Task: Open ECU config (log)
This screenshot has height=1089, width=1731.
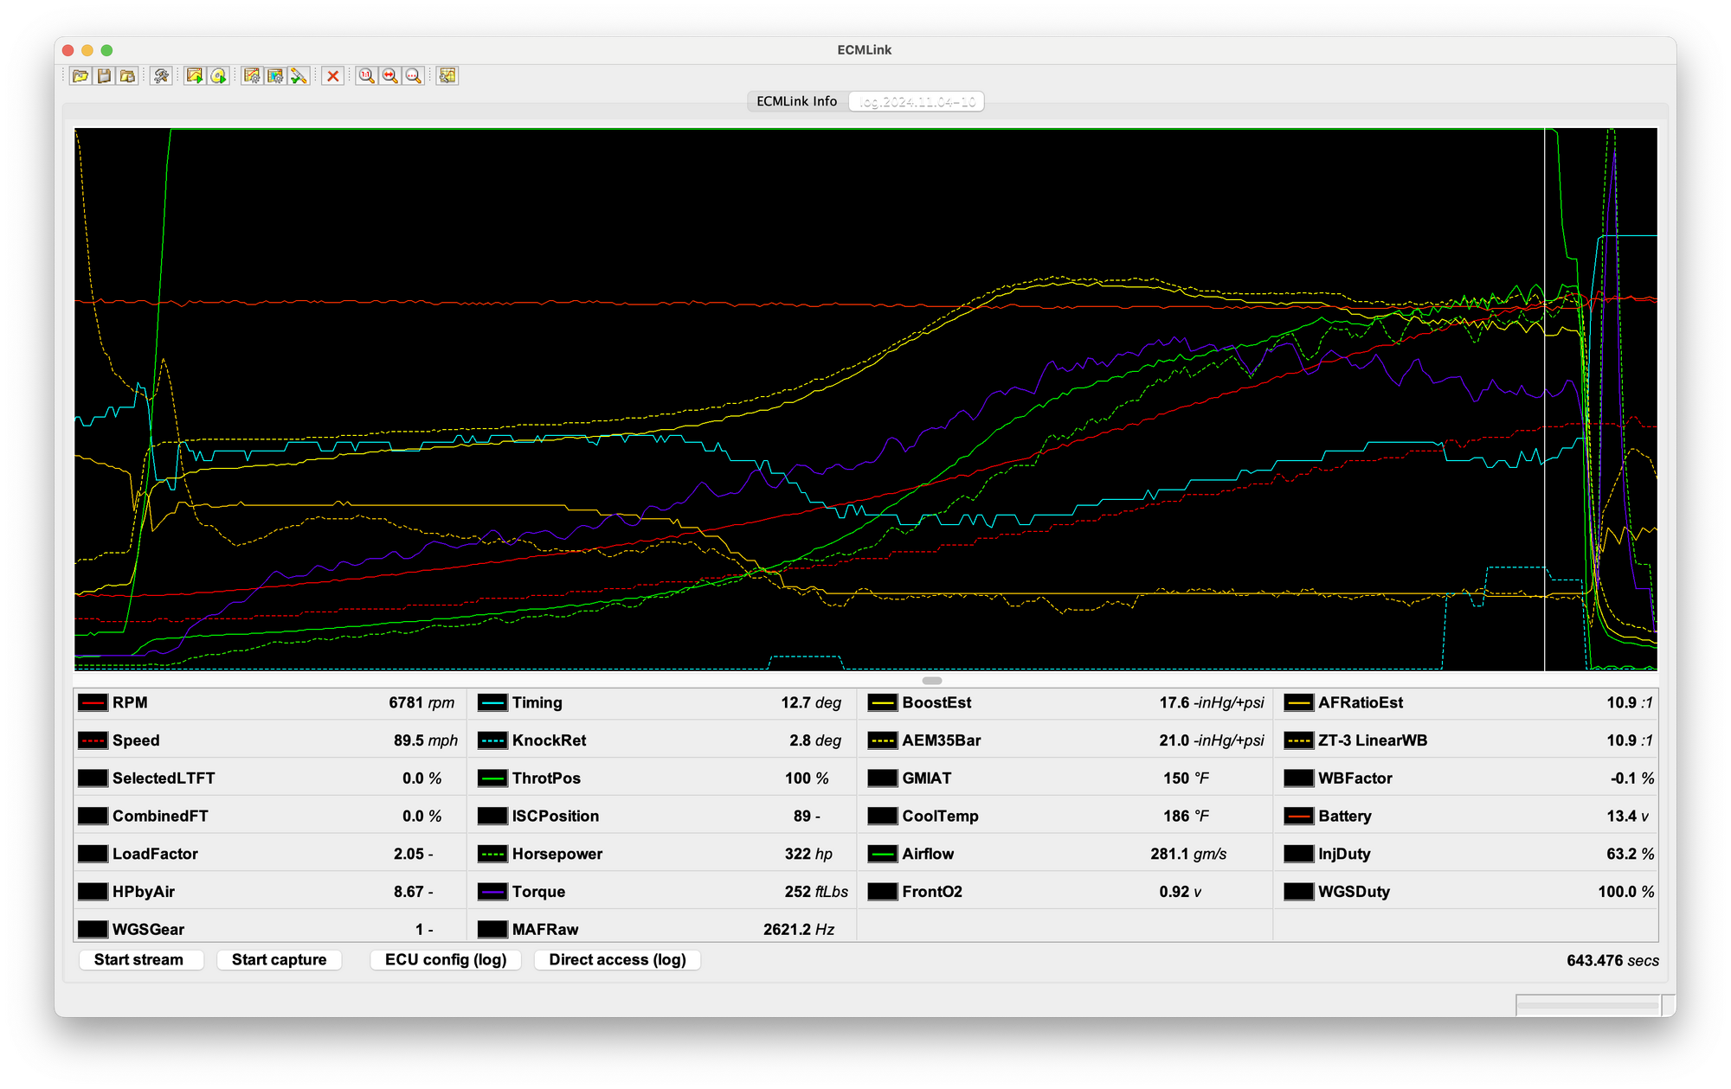Action: coord(446,959)
